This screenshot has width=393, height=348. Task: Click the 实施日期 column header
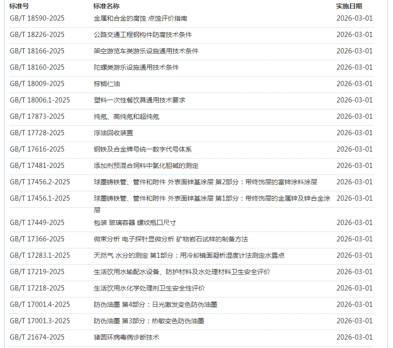coord(349,6)
